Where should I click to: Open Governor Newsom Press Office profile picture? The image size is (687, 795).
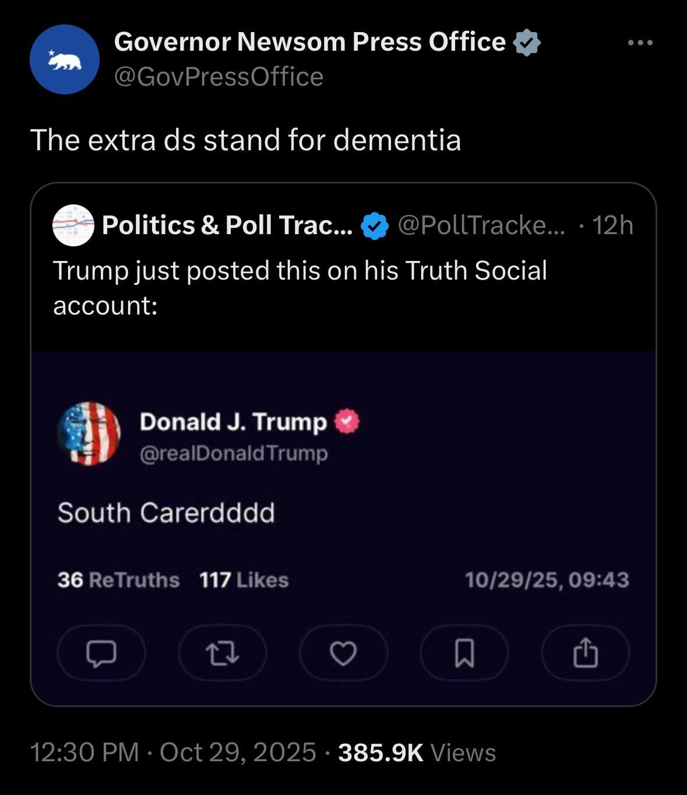[65, 59]
